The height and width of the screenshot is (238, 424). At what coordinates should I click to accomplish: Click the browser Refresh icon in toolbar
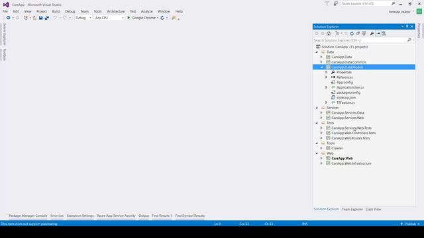point(162,18)
